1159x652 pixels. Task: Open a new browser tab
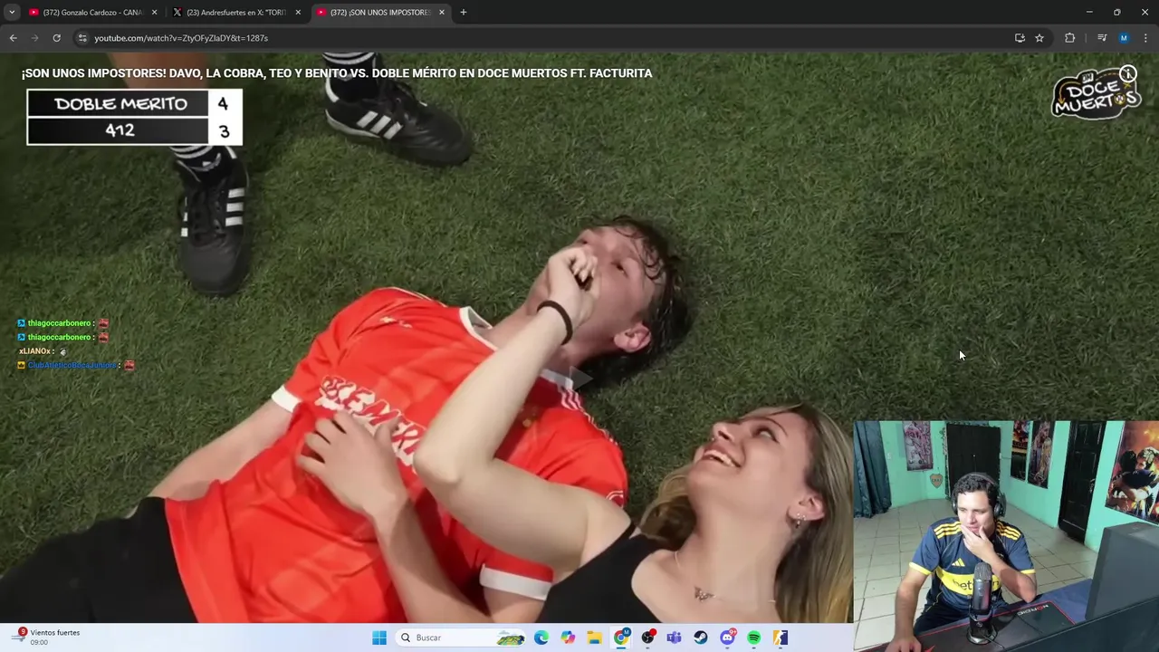click(x=463, y=12)
